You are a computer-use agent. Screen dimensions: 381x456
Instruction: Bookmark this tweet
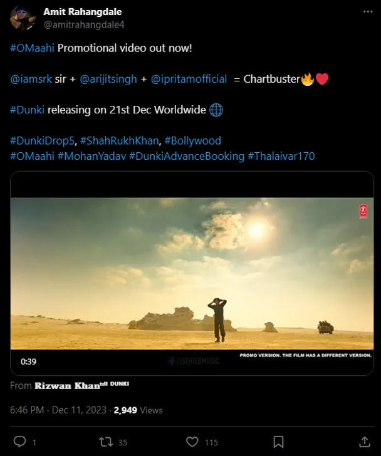tap(279, 442)
